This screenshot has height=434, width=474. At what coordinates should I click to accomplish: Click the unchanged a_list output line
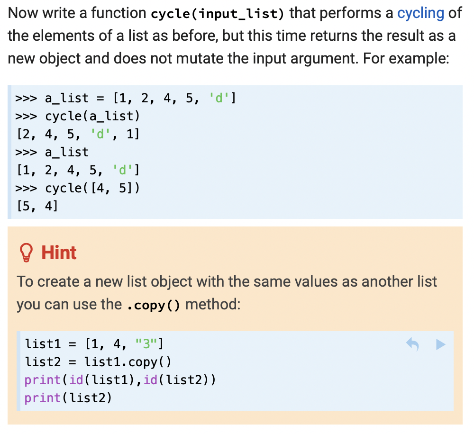point(78,170)
